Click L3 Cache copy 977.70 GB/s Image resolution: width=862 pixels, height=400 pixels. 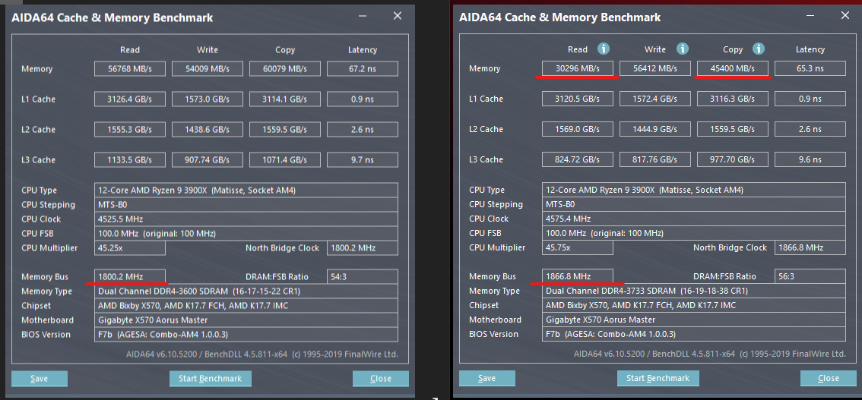[x=733, y=159]
